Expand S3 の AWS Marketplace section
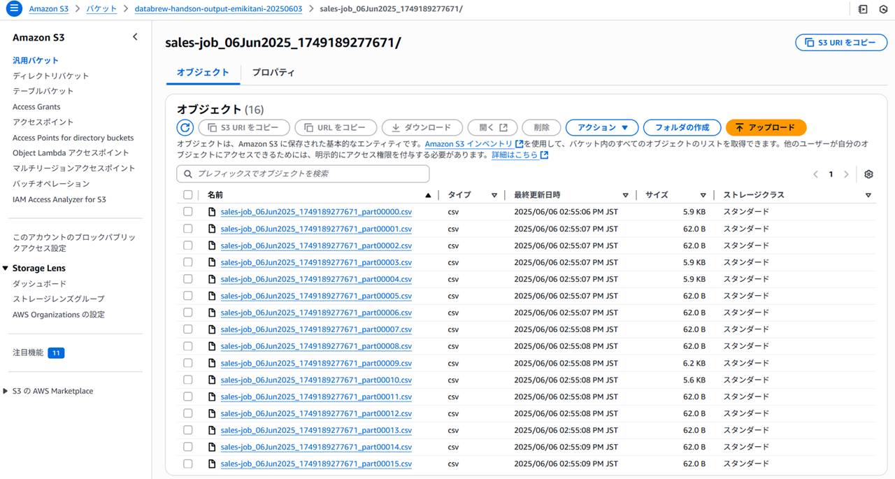The width and height of the screenshot is (895, 479). tap(6, 392)
